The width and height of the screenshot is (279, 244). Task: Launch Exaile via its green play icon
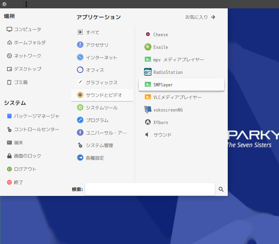point(148,47)
